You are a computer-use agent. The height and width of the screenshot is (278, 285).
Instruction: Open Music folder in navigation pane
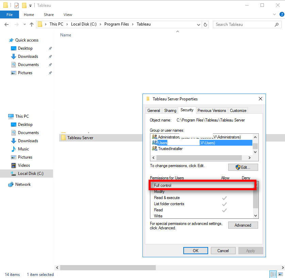(23, 149)
